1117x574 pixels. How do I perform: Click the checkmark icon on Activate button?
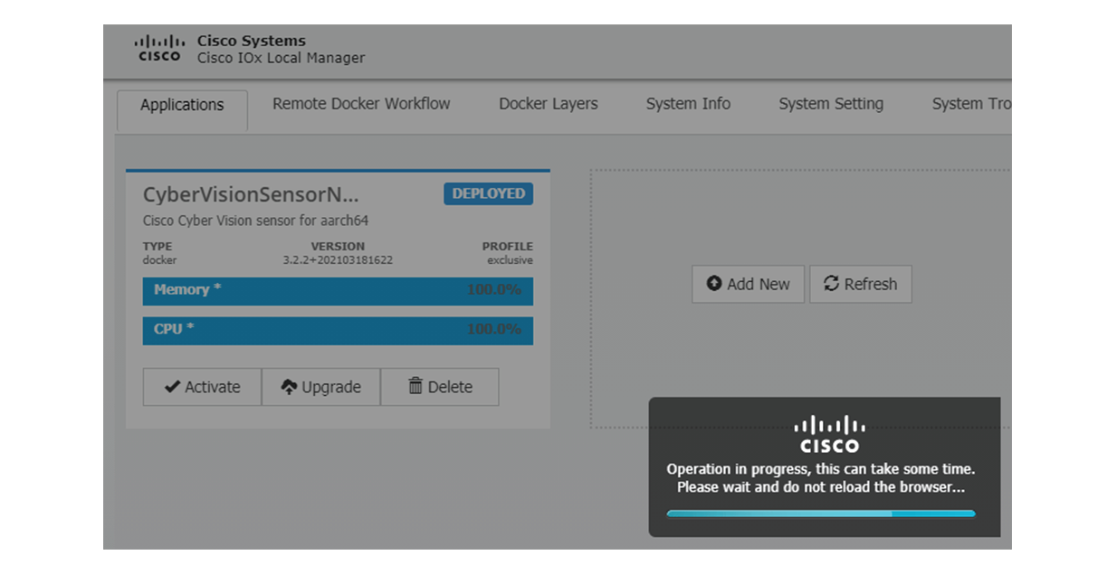point(174,386)
